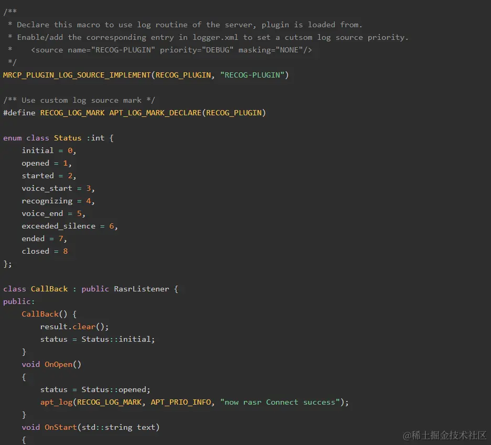
Task: Click the 'public:' access specifier line
Action: point(19,301)
